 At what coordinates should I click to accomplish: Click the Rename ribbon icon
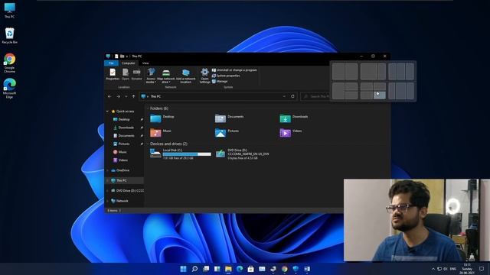pos(136,75)
